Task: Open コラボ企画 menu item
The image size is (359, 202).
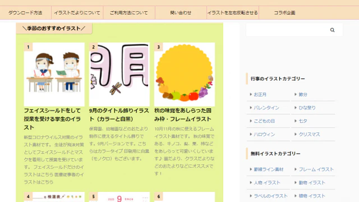Action: coord(284,13)
